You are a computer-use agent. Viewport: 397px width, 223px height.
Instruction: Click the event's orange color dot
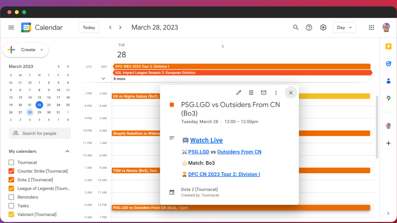coord(172,105)
